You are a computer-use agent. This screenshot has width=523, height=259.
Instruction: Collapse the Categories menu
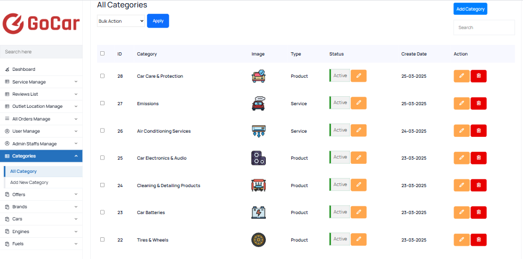41,156
